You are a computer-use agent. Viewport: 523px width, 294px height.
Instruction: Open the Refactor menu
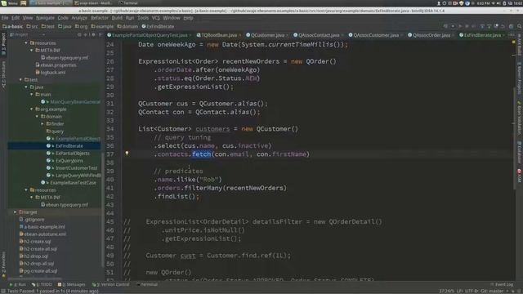[100, 18]
